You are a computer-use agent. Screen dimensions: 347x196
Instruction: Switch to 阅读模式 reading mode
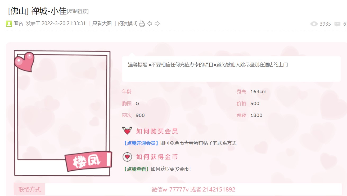coord(128,24)
